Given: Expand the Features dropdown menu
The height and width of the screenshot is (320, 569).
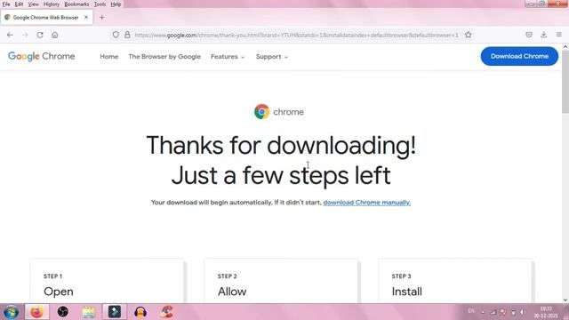Looking at the screenshot, I should click(x=228, y=57).
